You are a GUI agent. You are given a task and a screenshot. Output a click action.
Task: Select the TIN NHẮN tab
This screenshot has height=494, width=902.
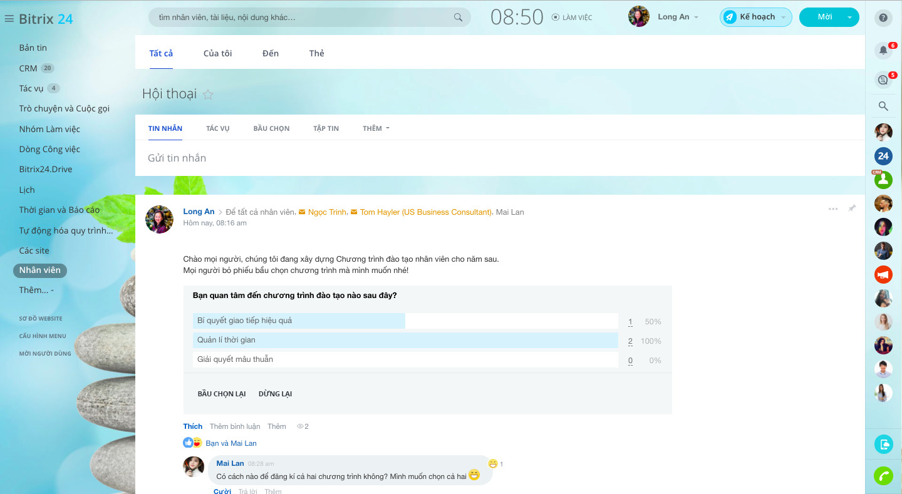click(165, 128)
